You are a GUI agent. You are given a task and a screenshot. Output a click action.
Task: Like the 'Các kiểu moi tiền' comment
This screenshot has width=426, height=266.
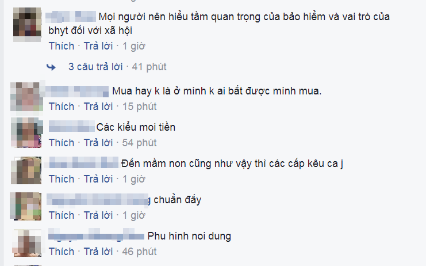(x=62, y=143)
